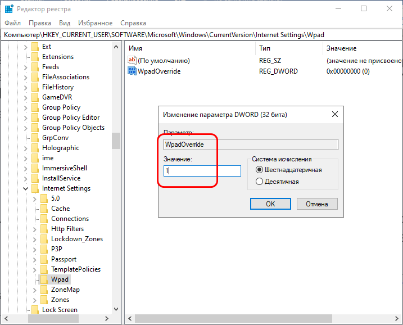Click the Passport folder icon
The image size is (403, 325).
44,259
